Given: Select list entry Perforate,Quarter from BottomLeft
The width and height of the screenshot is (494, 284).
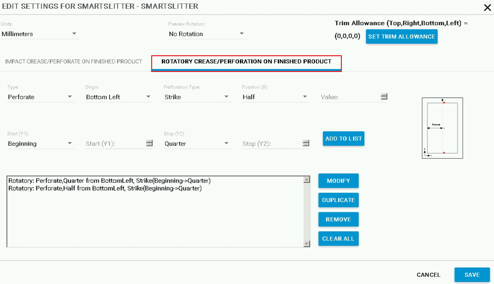Looking at the screenshot, I should (x=109, y=180).
